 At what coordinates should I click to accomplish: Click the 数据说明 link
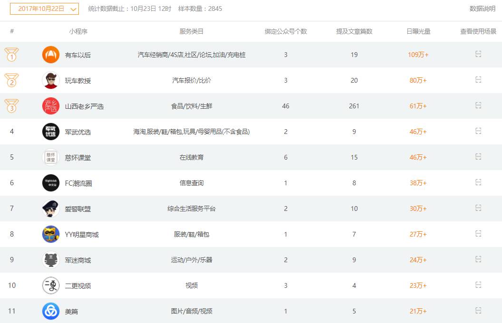482,9
